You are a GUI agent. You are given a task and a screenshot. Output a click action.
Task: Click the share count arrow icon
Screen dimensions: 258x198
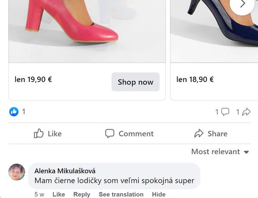point(246,112)
